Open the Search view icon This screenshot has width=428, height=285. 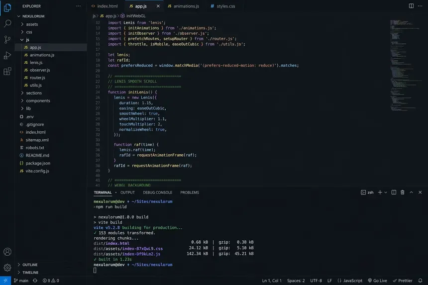coord(7,23)
